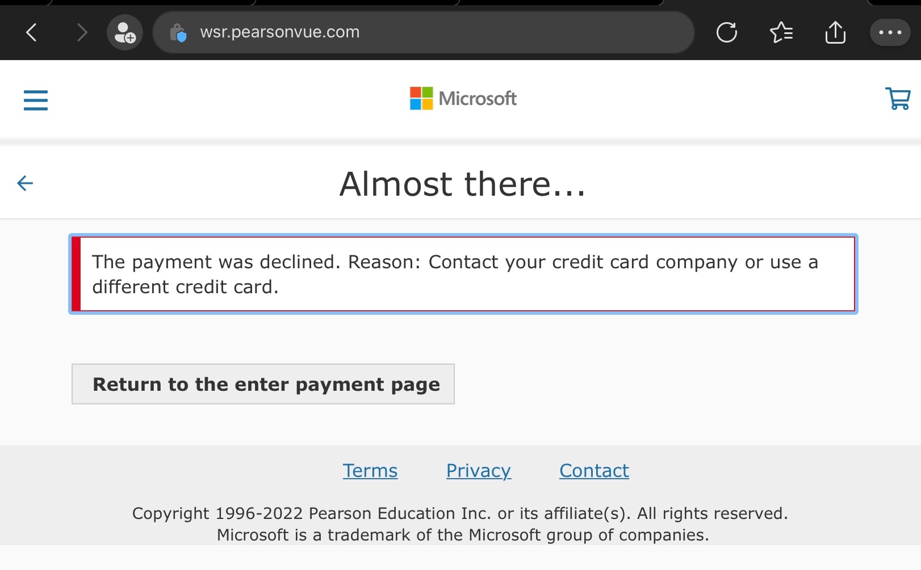Click the site security shield icon
Image resolution: width=921 pixels, height=570 pixels.
pos(178,33)
